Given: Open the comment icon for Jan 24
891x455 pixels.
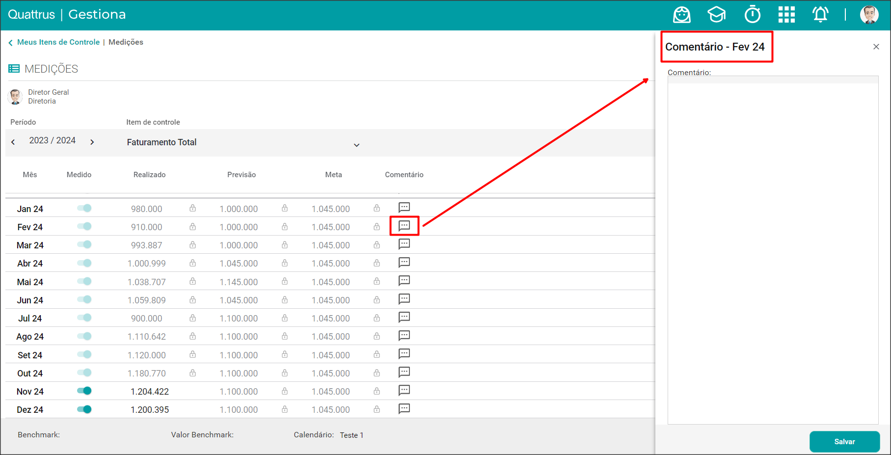Looking at the screenshot, I should [404, 208].
